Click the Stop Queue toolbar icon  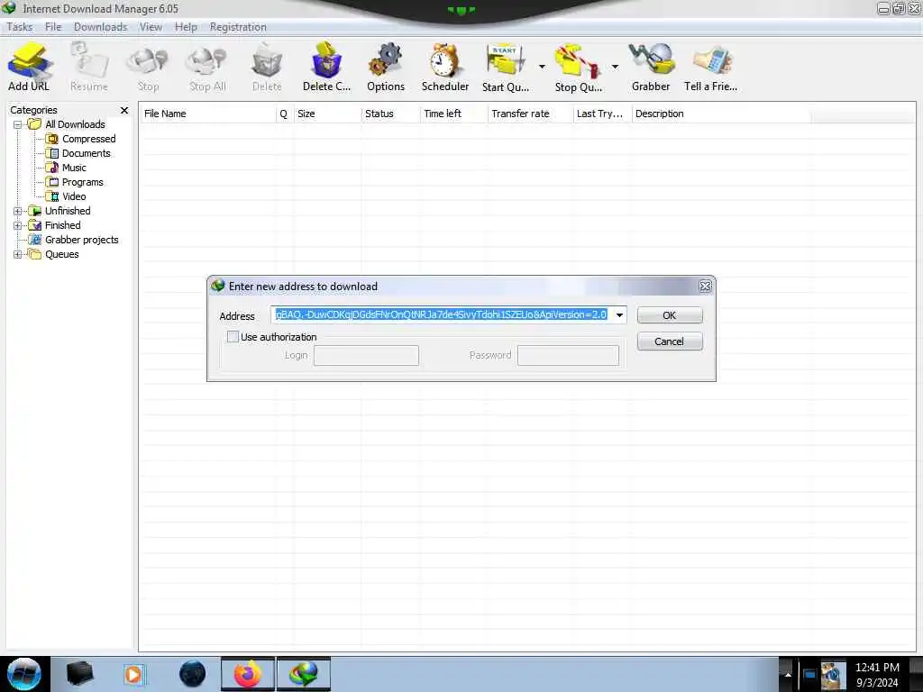click(578, 67)
